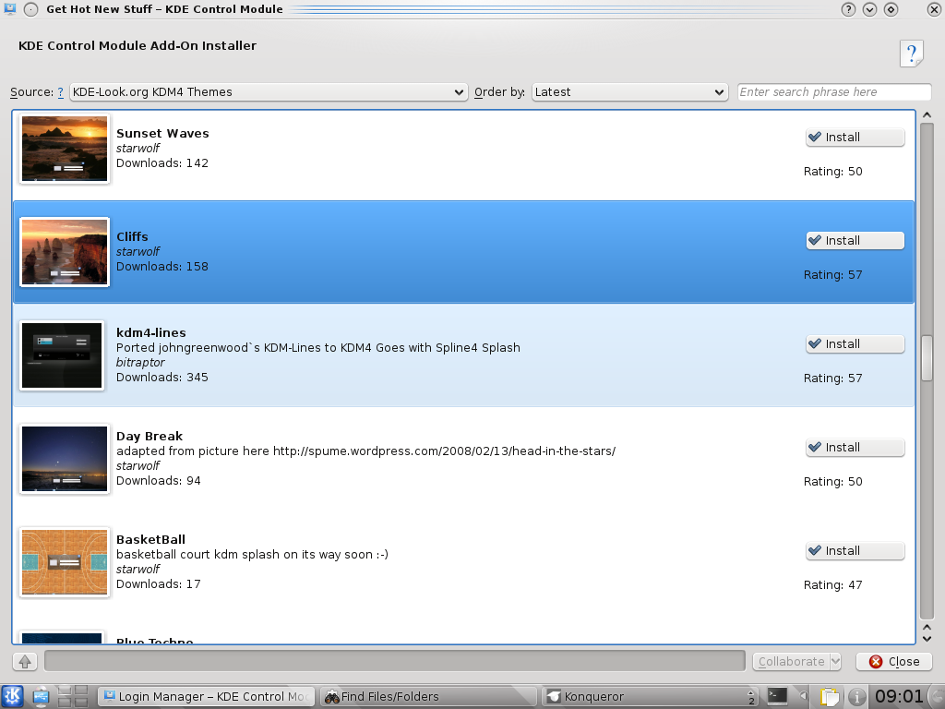
Task: Click the window menu icon in title bar
Action: (9, 9)
